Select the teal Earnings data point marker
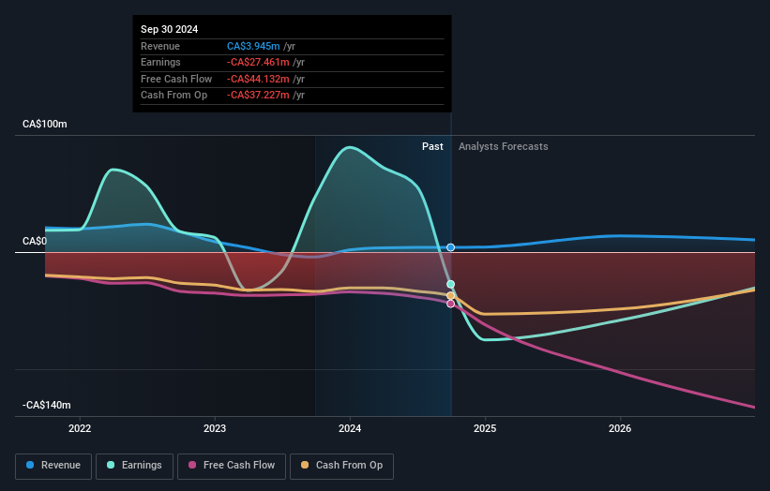Image resolution: width=770 pixels, height=491 pixels. (x=450, y=284)
